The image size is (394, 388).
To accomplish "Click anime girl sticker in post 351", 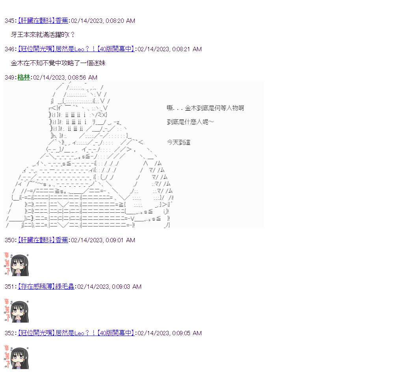I will pyautogui.click(x=17, y=311).
